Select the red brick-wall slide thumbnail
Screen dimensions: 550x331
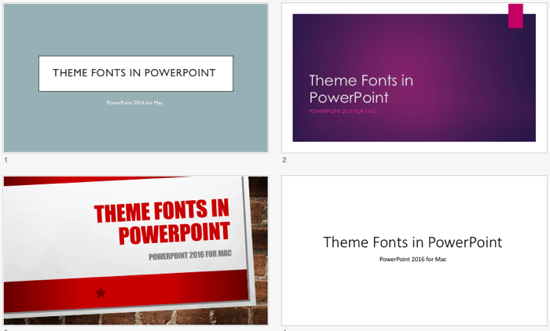coord(136,250)
